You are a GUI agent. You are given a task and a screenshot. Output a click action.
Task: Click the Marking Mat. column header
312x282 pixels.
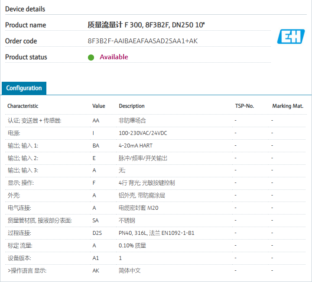click(287, 106)
